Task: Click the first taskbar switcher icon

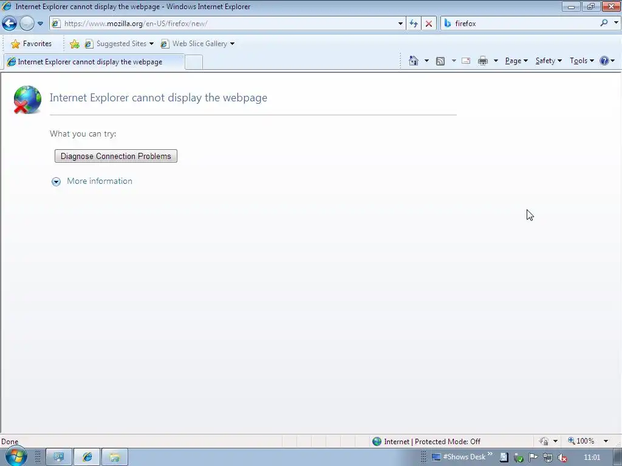Action: point(59,458)
